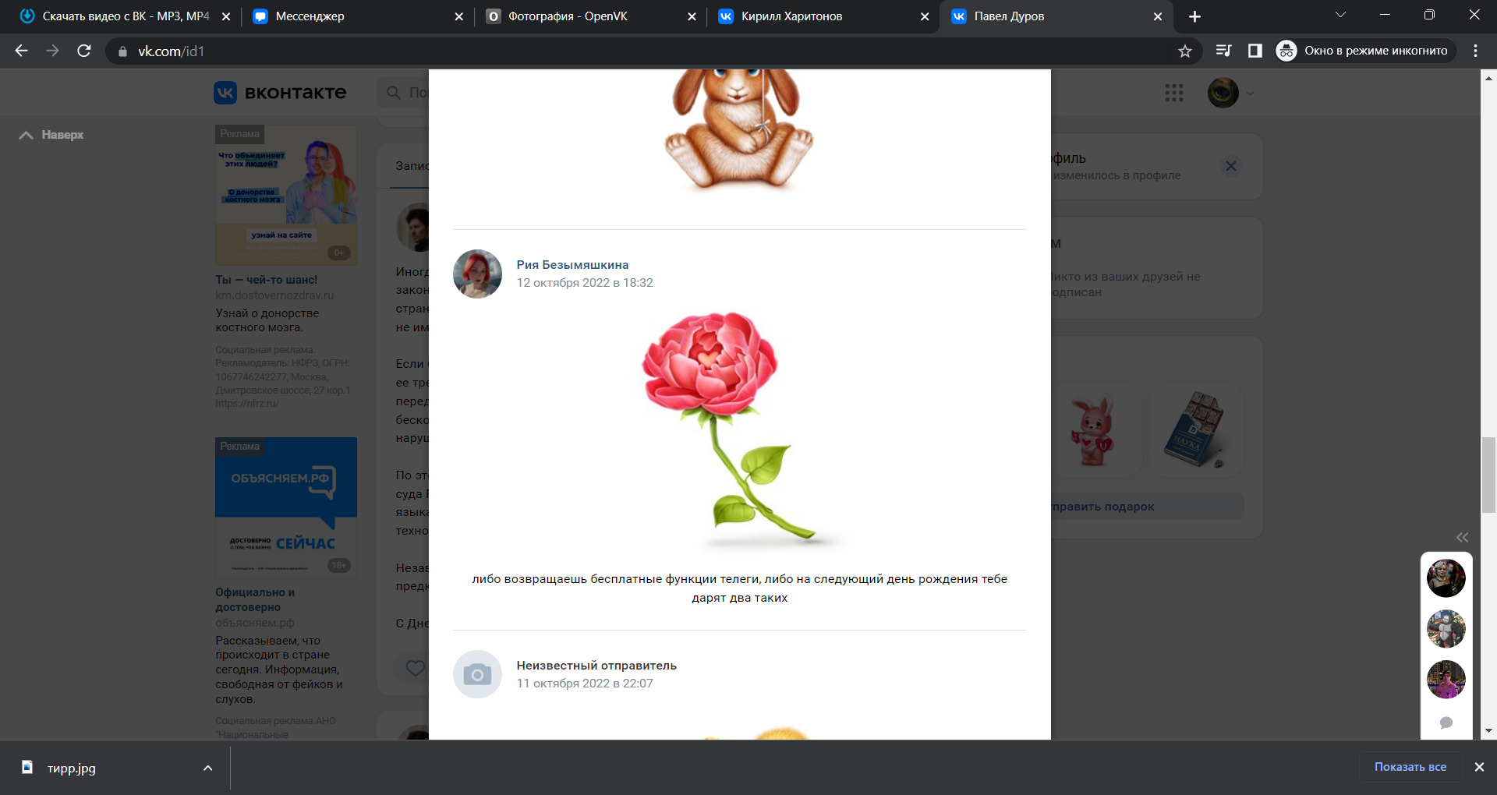Image resolution: width=1497 pixels, height=795 pixels.
Task: Open the Официально и достоверно ad link
Action: 255,599
